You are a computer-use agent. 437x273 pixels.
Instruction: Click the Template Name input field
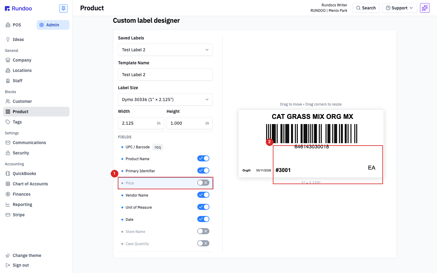165,75
